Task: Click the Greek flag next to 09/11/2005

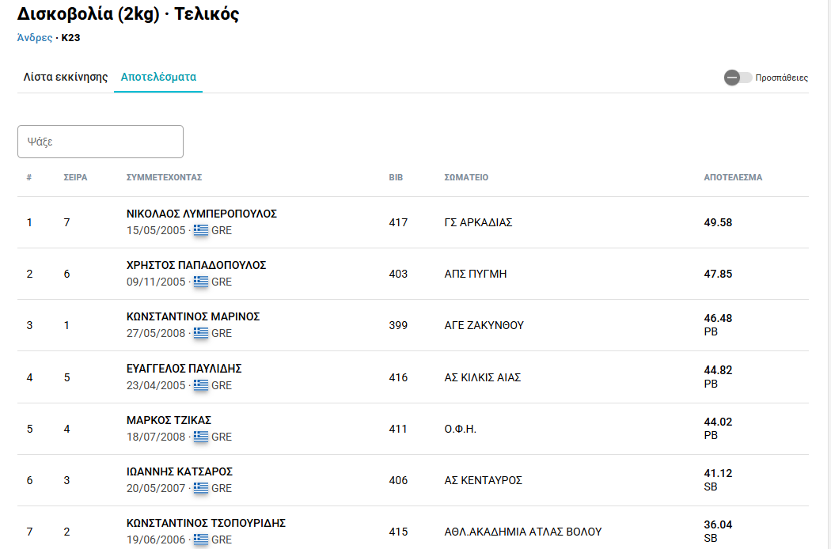Action: (x=201, y=282)
